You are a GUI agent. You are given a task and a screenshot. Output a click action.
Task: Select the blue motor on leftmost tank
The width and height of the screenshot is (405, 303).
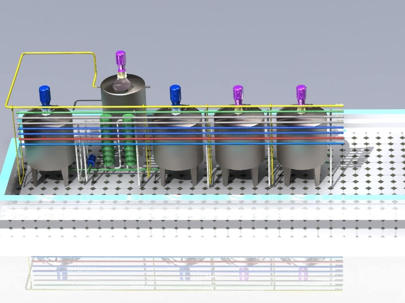[x=45, y=96]
